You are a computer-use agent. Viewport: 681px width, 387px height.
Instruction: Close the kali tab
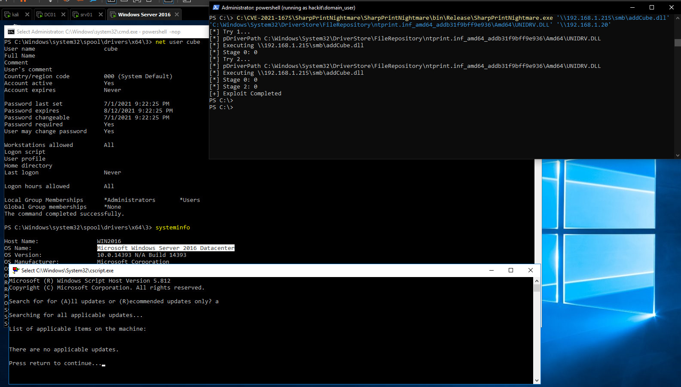(27, 15)
